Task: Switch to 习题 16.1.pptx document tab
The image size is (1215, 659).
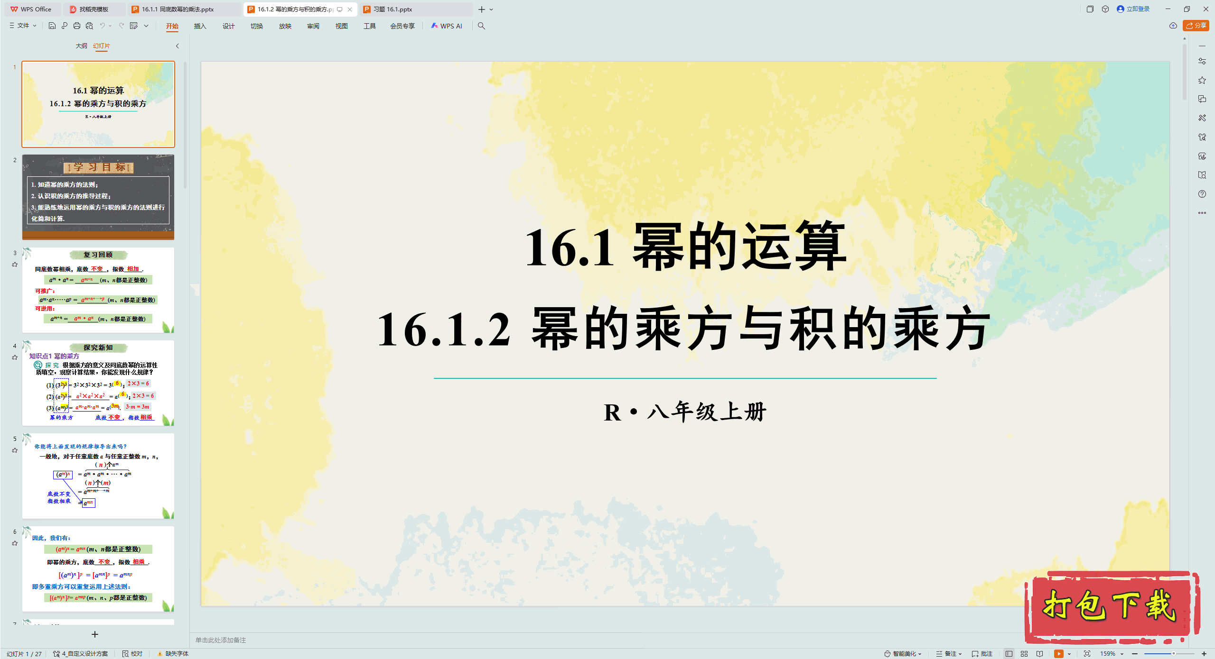Action: pyautogui.click(x=393, y=9)
